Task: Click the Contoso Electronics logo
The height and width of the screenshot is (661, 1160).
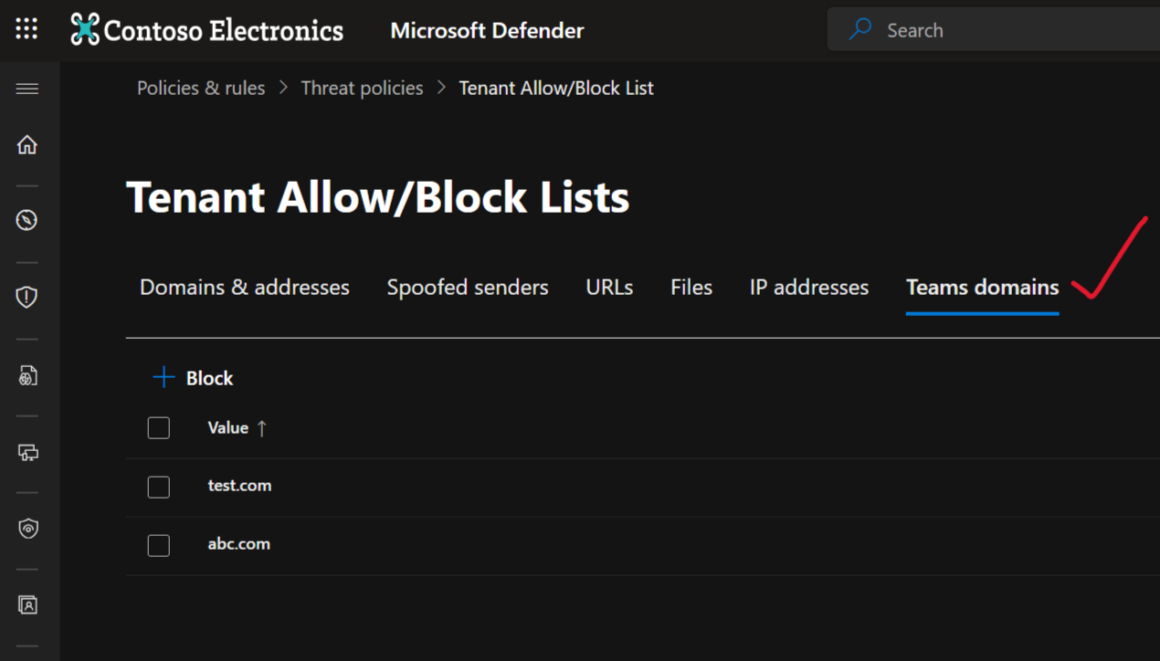Action: click(206, 30)
